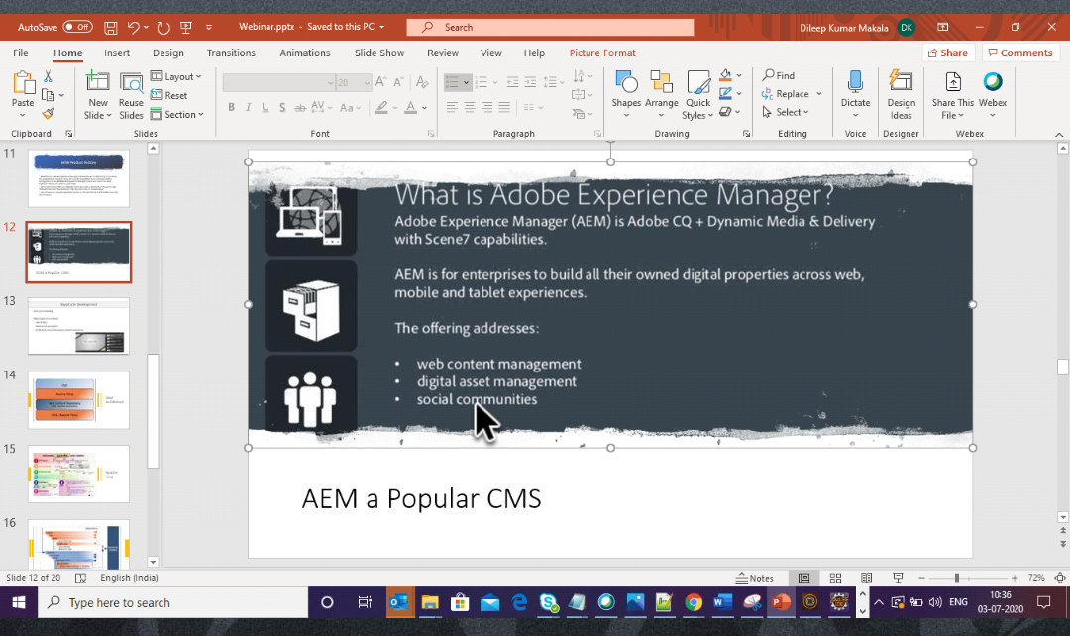Click the Share button
The height and width of the screenshot is (636, 1070).
[946, 53]
